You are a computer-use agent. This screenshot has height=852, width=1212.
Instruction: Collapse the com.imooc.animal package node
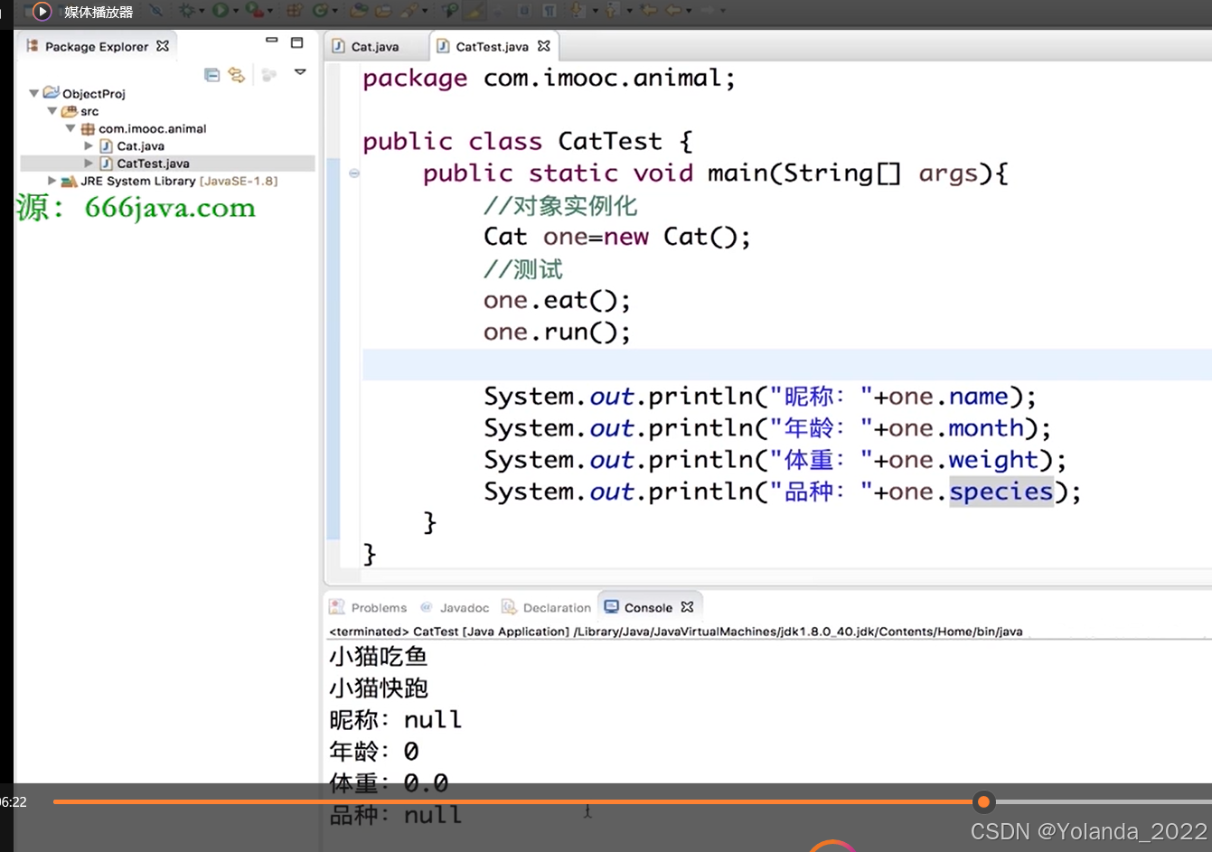[70, 128]
